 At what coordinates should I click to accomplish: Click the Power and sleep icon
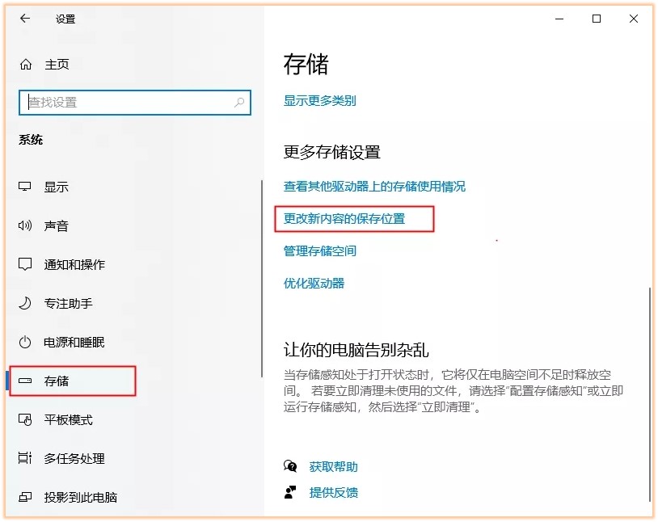(26, 342)
